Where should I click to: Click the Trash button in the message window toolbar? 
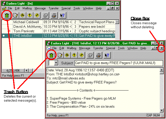[x=51, y=55]
